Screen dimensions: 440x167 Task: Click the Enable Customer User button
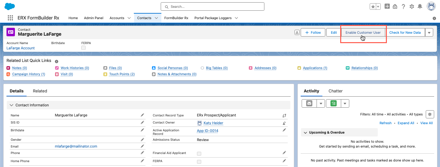click(x=363, y=32)
